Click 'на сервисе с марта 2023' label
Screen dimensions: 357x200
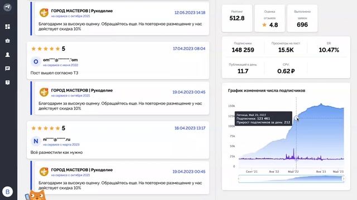61,144
